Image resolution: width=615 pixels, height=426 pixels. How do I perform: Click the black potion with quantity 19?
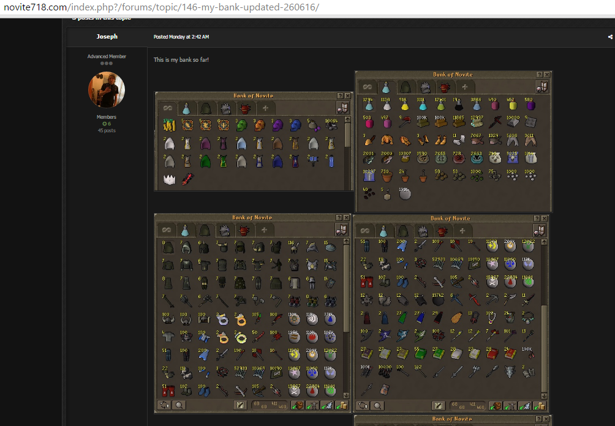point(458,105)
